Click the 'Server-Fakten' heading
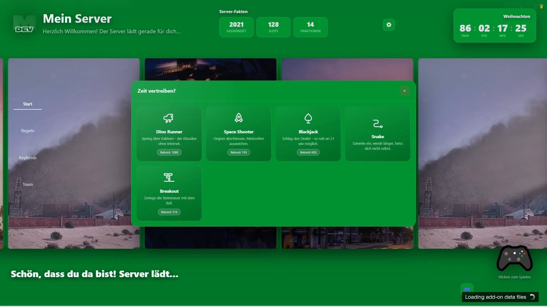The width and height of the screenshot is (547, 307). [x=233, y=12]
